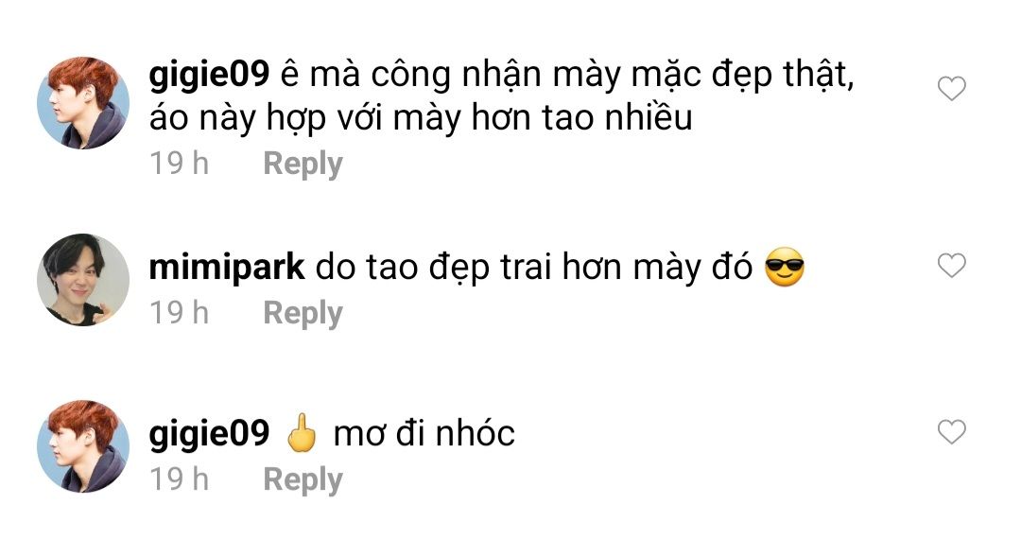Image resolution: width=1021 pixels, height=539 pixels.
Task: Click username gigie09 in the bottom comment
Action: tap(209, 434)
